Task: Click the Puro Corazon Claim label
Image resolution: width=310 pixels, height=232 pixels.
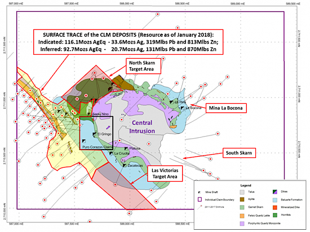Action: click(x=97, y=147)
